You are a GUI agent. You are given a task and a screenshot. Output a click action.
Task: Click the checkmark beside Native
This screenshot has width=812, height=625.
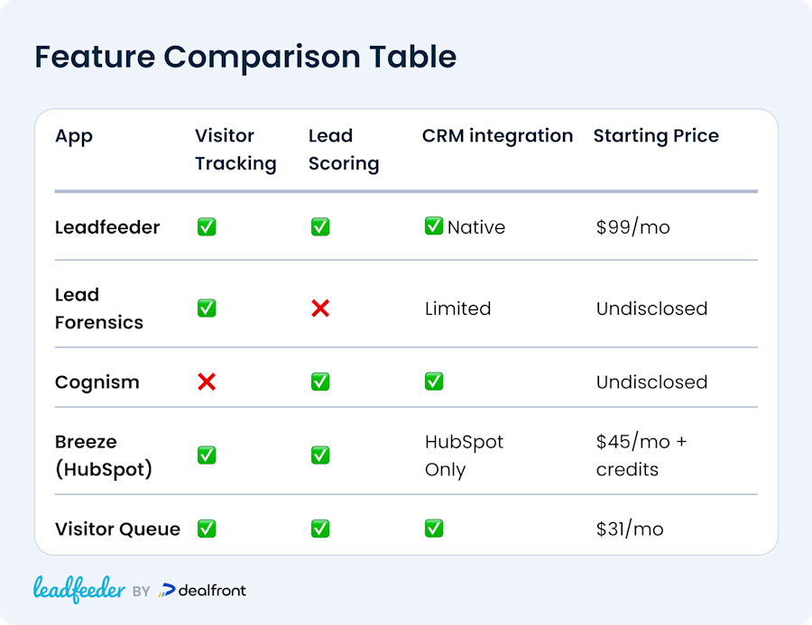434,225
